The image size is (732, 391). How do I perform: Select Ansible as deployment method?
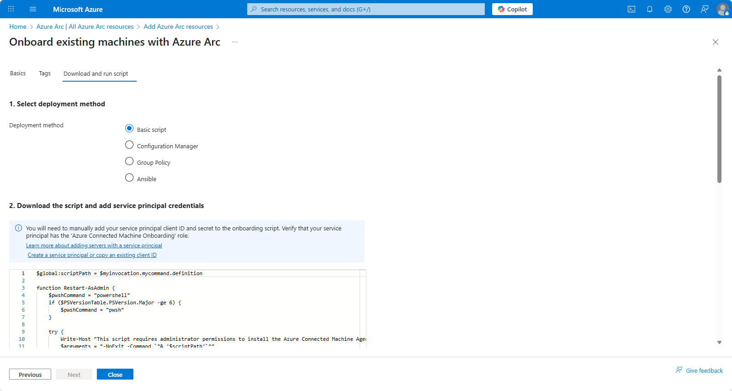tap(129, 178)
